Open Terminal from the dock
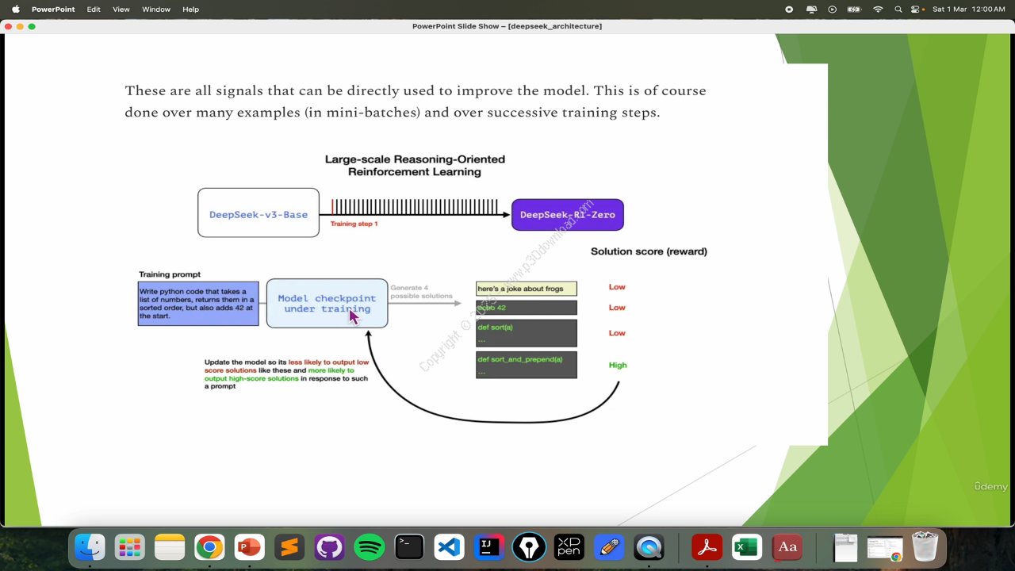Viewport: 1015px width, 571px height. [409, 546]
